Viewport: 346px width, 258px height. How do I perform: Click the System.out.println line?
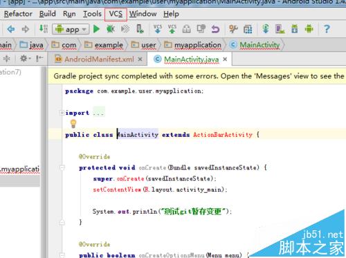(x=162, y=211)
